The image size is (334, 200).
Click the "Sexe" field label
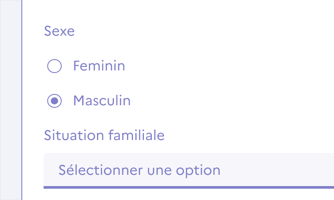coord(59,31)
